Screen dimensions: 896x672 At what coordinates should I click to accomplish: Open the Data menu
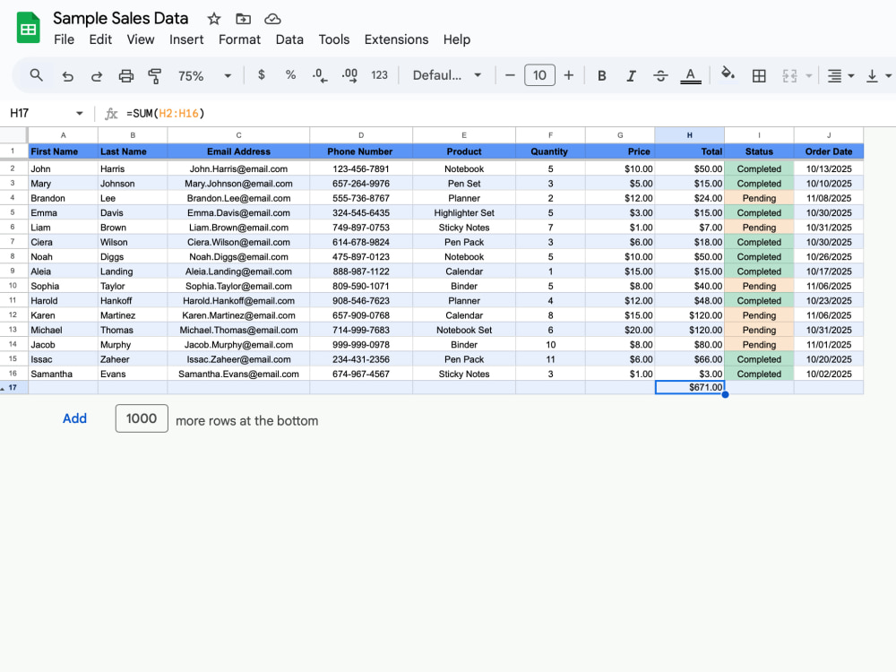point(289,39)
